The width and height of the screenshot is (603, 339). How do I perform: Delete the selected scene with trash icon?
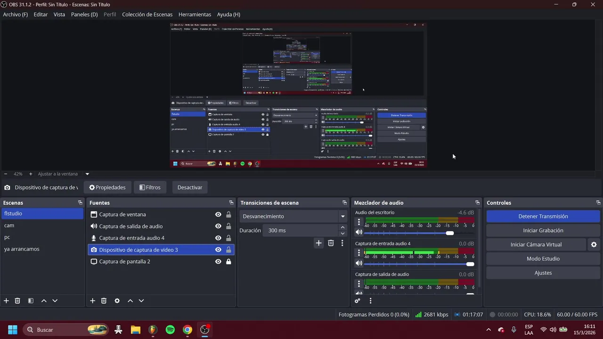point(17,300)
